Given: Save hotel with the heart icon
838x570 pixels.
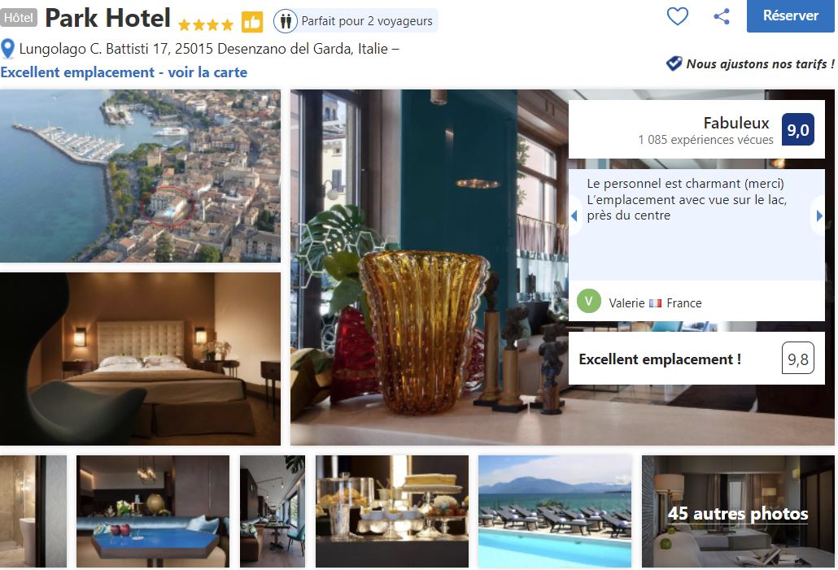Looking at the screenshot, I should [x=677, y=16].
